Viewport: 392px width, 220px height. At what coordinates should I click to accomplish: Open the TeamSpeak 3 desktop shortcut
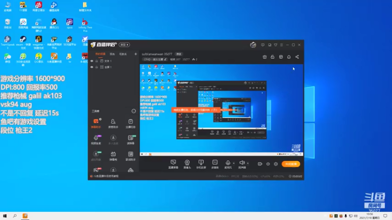7,42
